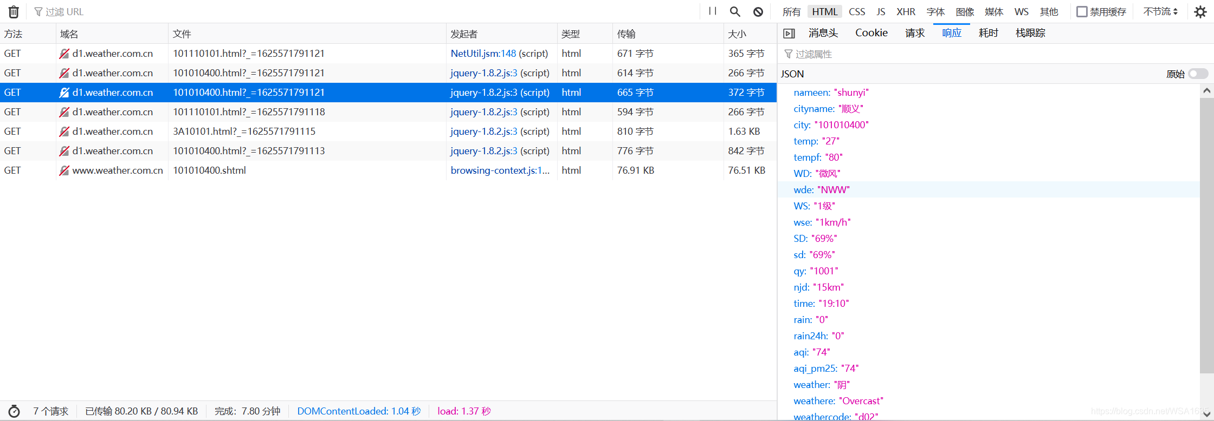Open jquery-1.8.2.js:3 link on 776-byte row
This screenshot has width=1214, height=421.
point(484,151)
